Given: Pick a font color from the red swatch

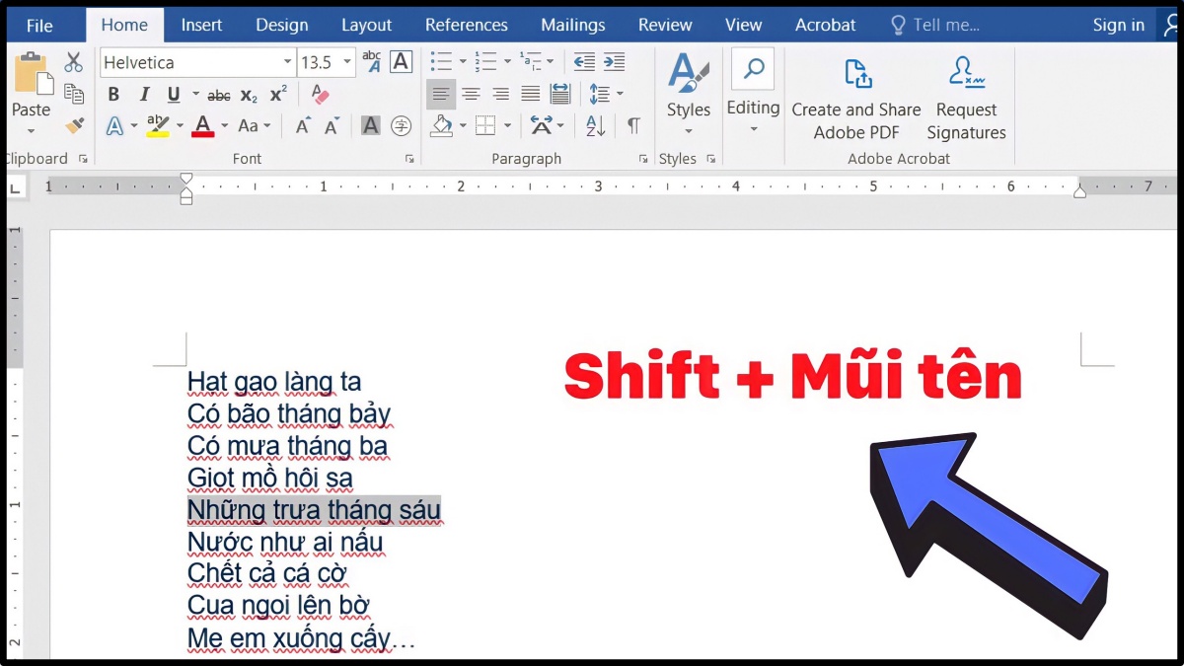Looking at the screenshot, I should tap(202, 126).
